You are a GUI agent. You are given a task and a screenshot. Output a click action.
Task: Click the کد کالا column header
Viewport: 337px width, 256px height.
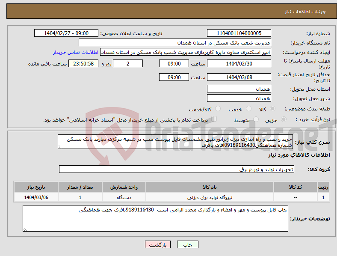click(296, 187)
